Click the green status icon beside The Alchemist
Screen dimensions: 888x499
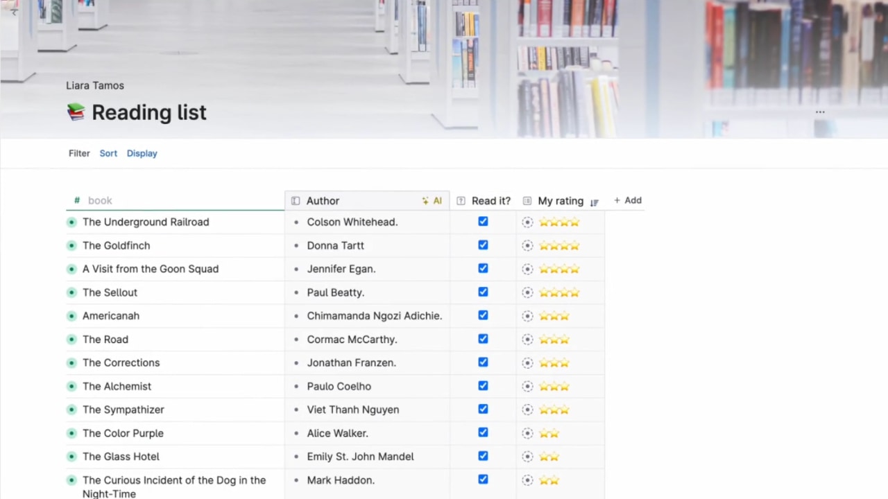click(71, 386)
